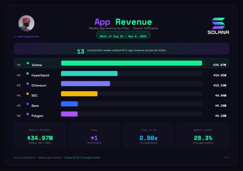Select the Solana chain label

pos(37,65)
